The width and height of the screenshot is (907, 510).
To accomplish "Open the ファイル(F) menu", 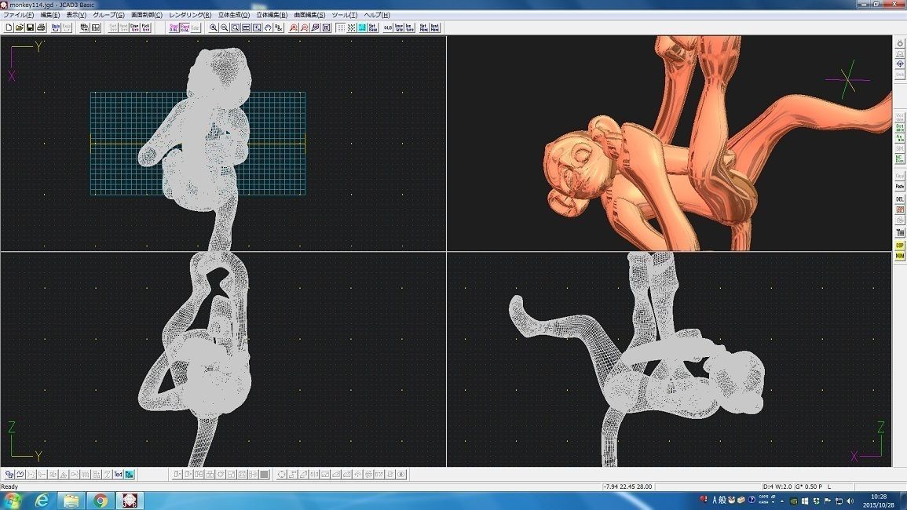I will coord(19,15).
